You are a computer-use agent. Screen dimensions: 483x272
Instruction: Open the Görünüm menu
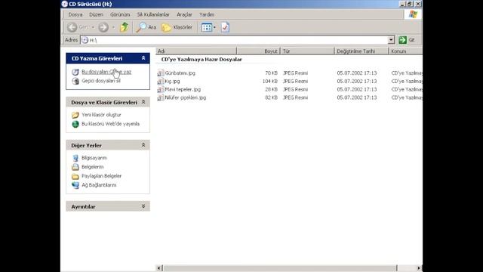(120, 14)
